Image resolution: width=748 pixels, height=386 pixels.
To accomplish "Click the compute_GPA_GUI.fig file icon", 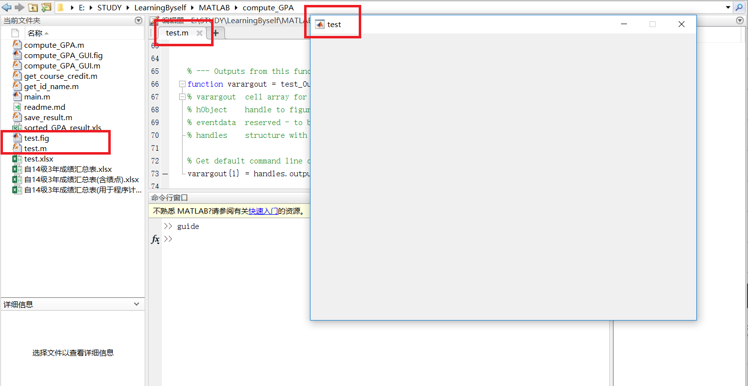I will 17,56.
